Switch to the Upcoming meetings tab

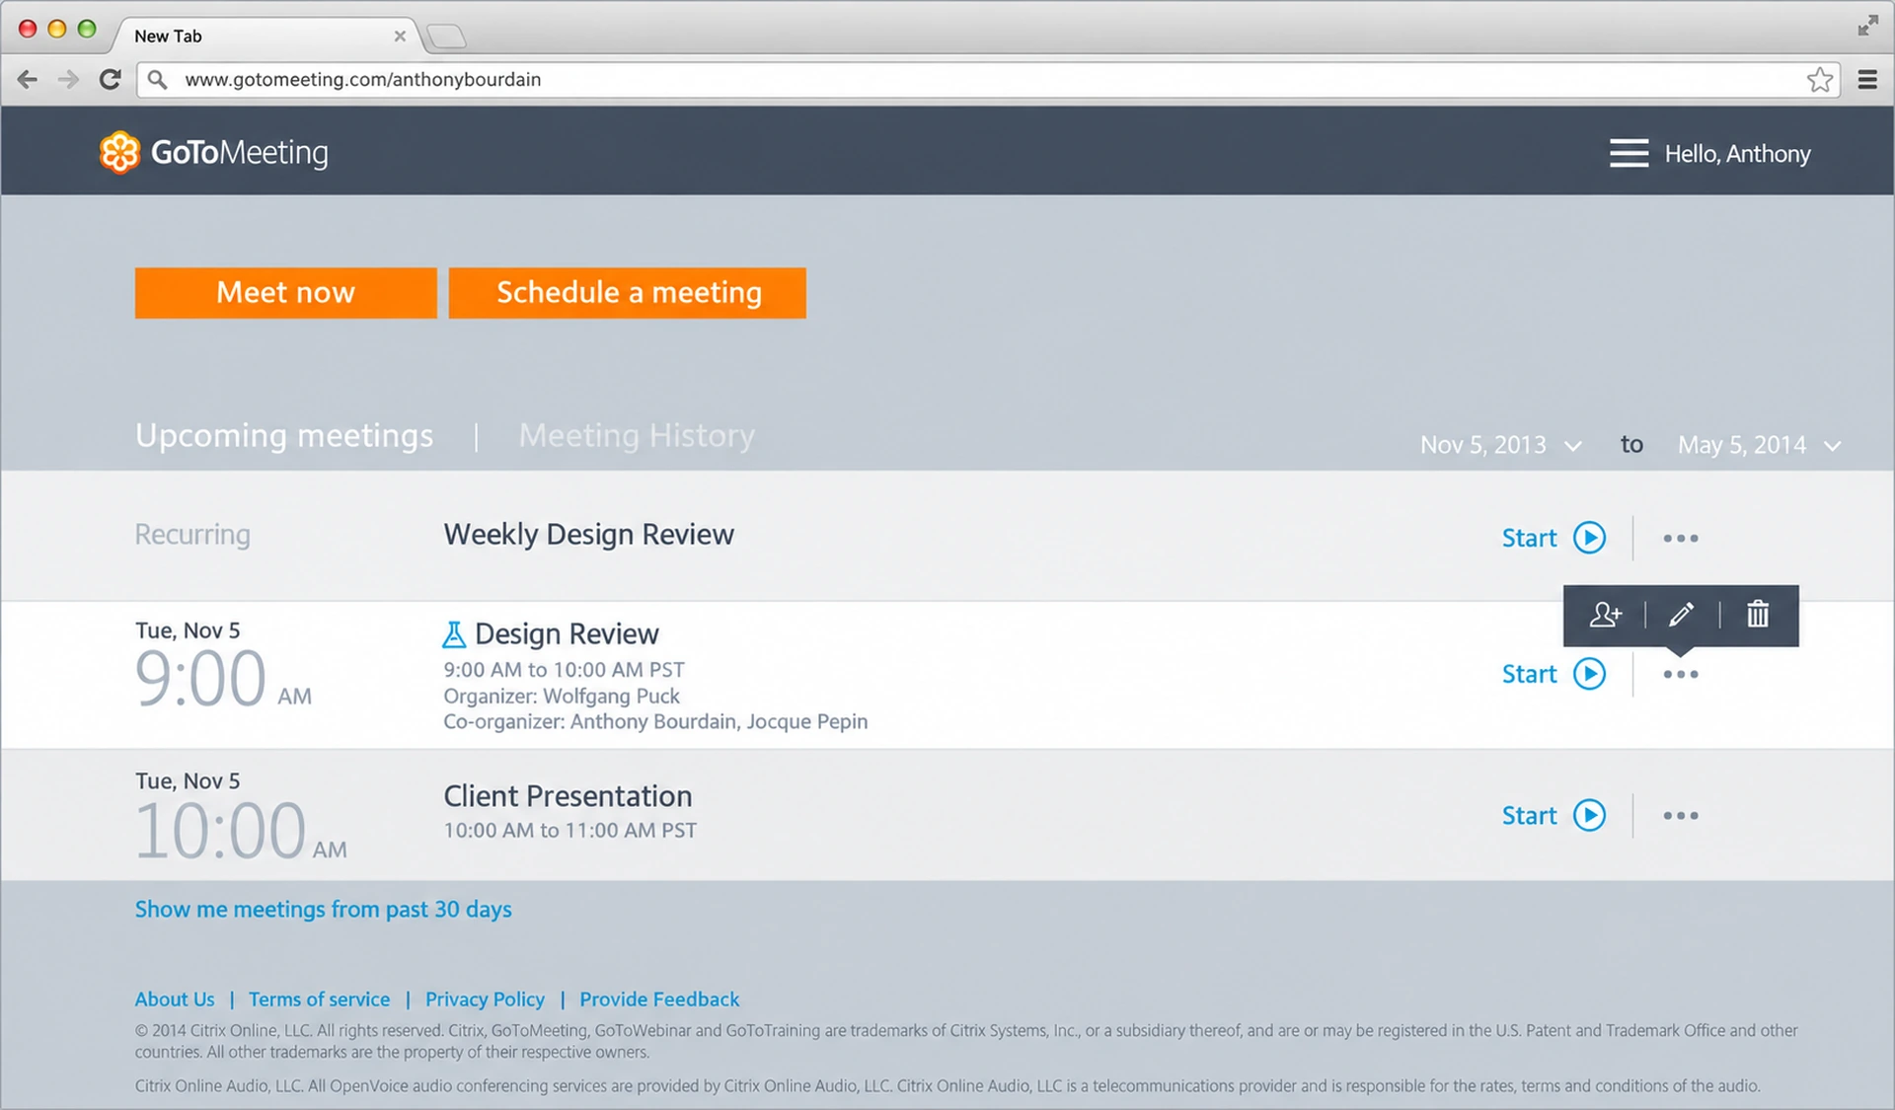[x=284, y=436]
